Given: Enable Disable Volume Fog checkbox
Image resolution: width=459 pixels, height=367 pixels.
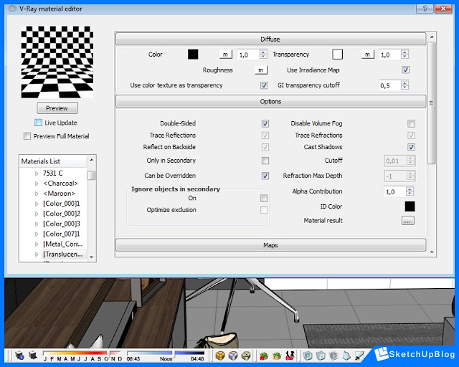Looking at the screenshot, I should click(411, 123).
